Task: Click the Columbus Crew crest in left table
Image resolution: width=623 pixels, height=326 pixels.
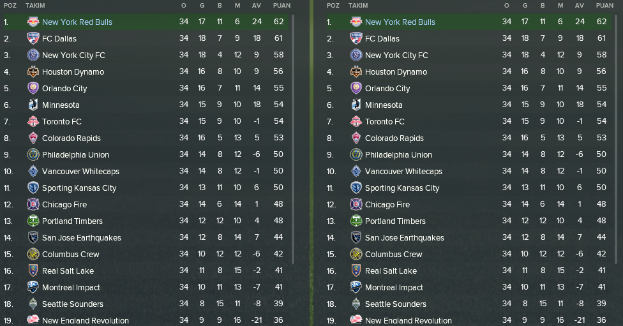Action: [33, 254]
